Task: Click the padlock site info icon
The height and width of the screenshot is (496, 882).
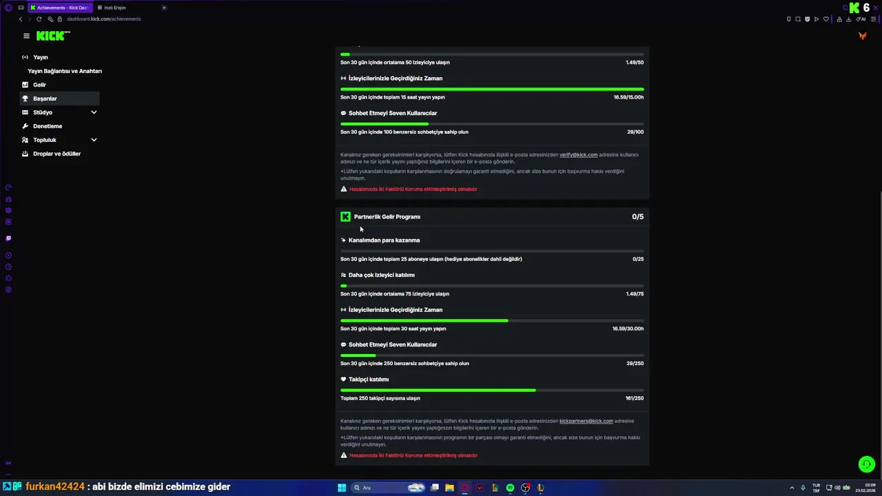Action: click(x=60, y=19)
